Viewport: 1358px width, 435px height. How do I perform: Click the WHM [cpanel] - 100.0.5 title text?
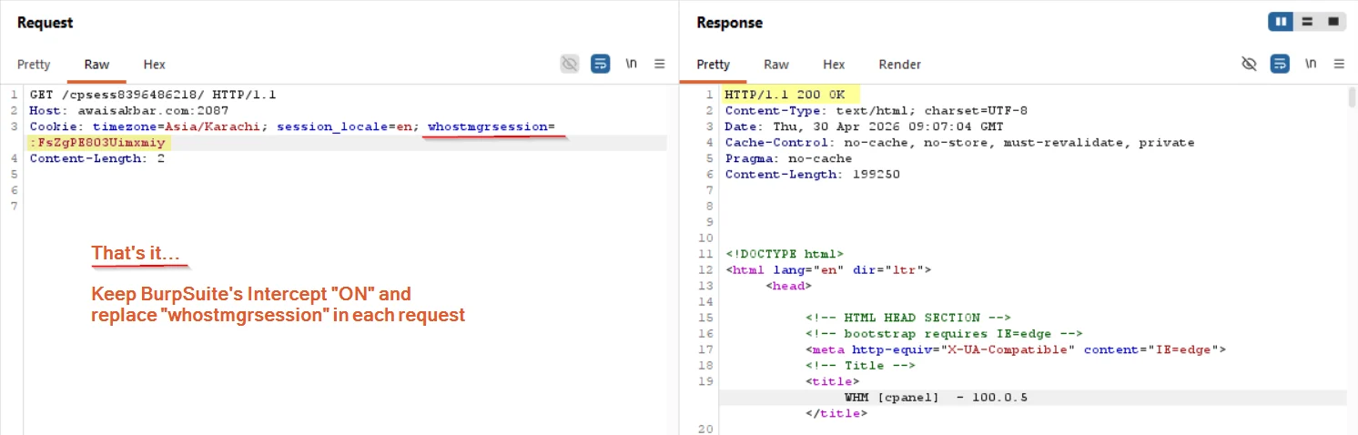(x=936, y=398)
